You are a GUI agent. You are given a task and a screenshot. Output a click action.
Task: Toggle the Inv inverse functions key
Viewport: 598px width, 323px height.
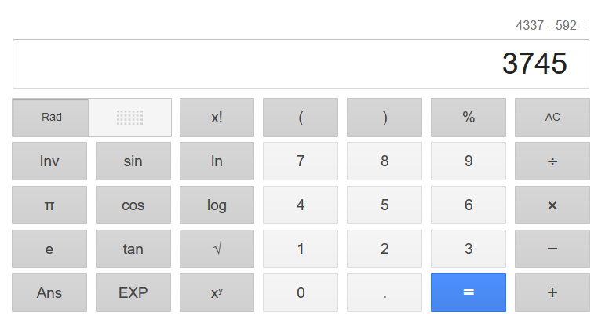click(x=49, y=161)
